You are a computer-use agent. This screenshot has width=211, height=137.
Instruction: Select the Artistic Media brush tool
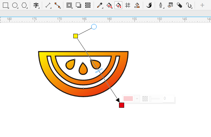coord(149,5)
